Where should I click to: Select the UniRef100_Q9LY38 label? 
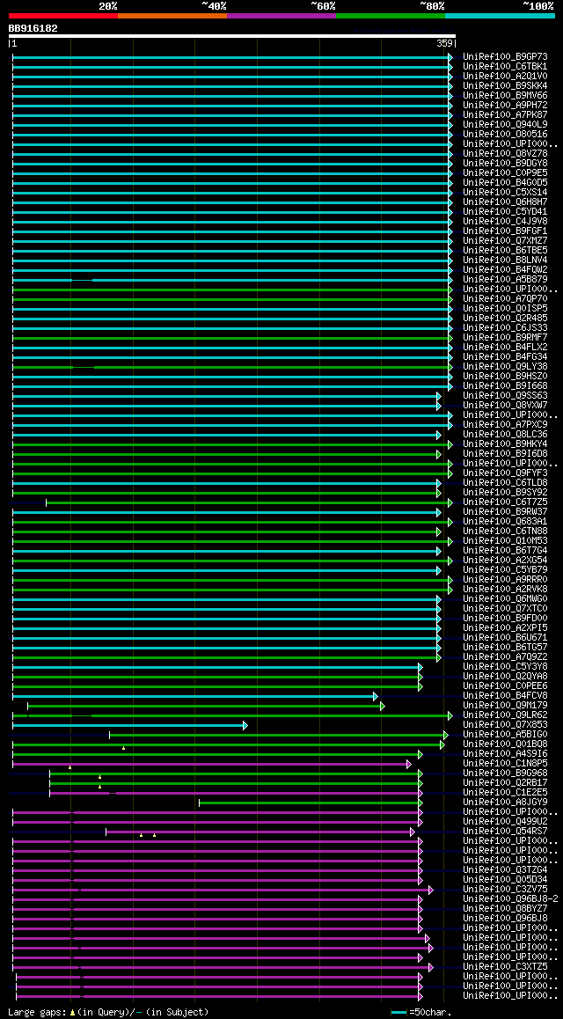click(505, 367)
